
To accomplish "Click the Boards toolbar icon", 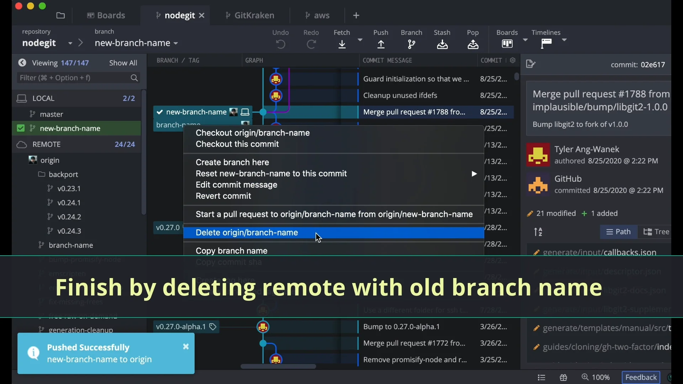I will click(x=507, y=44).
